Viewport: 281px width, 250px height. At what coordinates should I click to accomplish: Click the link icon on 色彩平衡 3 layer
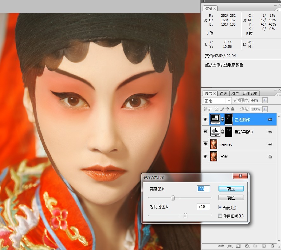(x=270, y=132)
